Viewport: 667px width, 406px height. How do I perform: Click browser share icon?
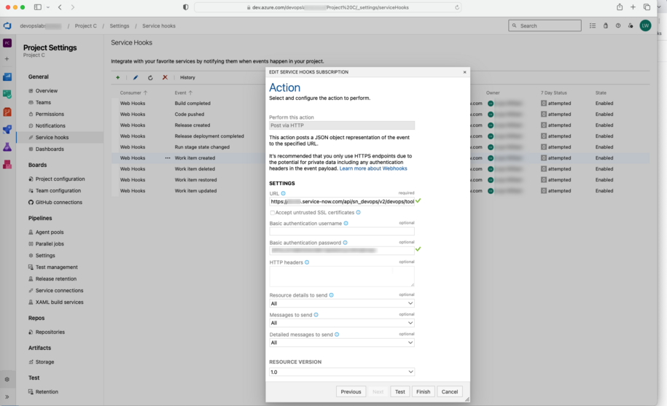click(x=620, y=7)
